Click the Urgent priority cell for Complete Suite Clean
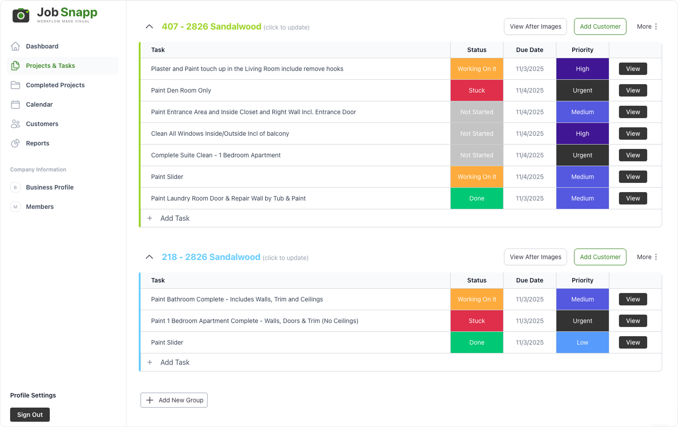 [x=582, y=155]
